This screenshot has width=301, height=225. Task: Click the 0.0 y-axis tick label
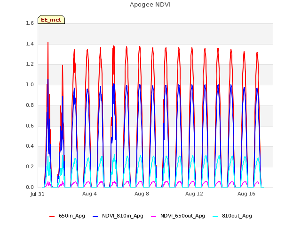pyautogui.click(x=30, y=187)
